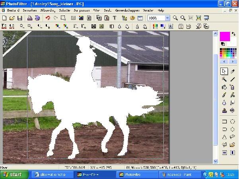Show next palette with right arrow
239x179 pixels.
(233, 62)
